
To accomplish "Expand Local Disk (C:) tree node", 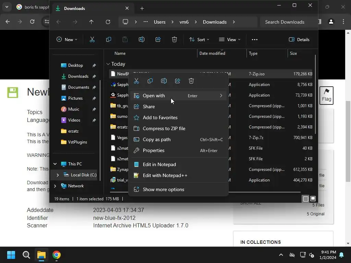I will click(x=58, y=175).
